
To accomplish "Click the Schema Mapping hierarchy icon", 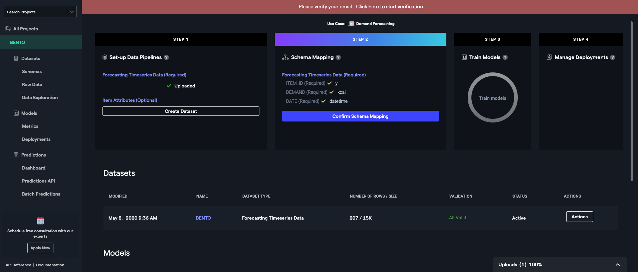I will coord(285,57).
